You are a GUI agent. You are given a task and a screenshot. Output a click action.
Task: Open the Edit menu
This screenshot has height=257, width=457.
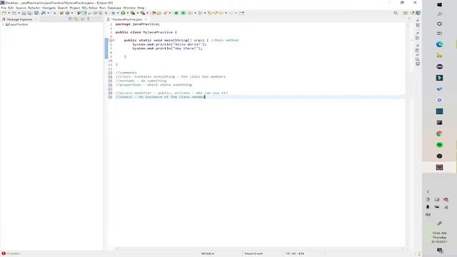click(11, 8)
